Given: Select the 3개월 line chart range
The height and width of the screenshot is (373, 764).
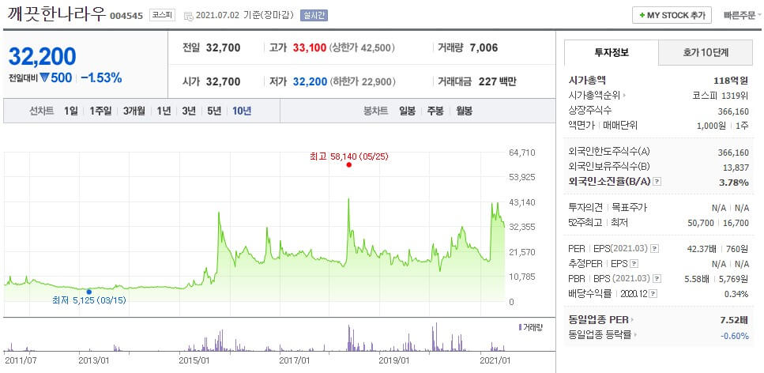Looking at the screenshot, I should coord(134,111).
